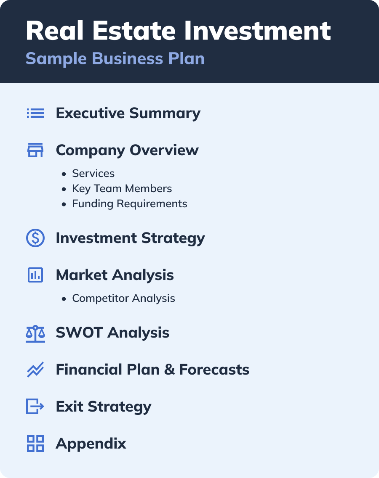The width and height of the screenshot is (379, 478).
Task: Click the exit arrow icon
Action: pyautogui.click(x=35, y=407)
